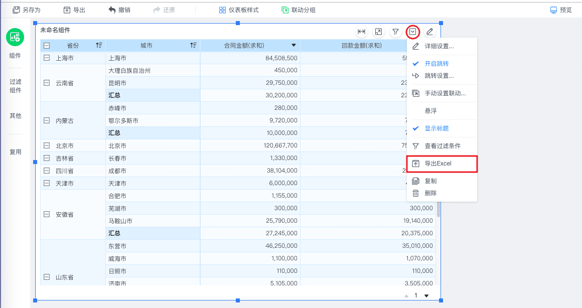582x308 pixels.
Task: Open 联动分组 linkage grouping
Action: point(299,10)
